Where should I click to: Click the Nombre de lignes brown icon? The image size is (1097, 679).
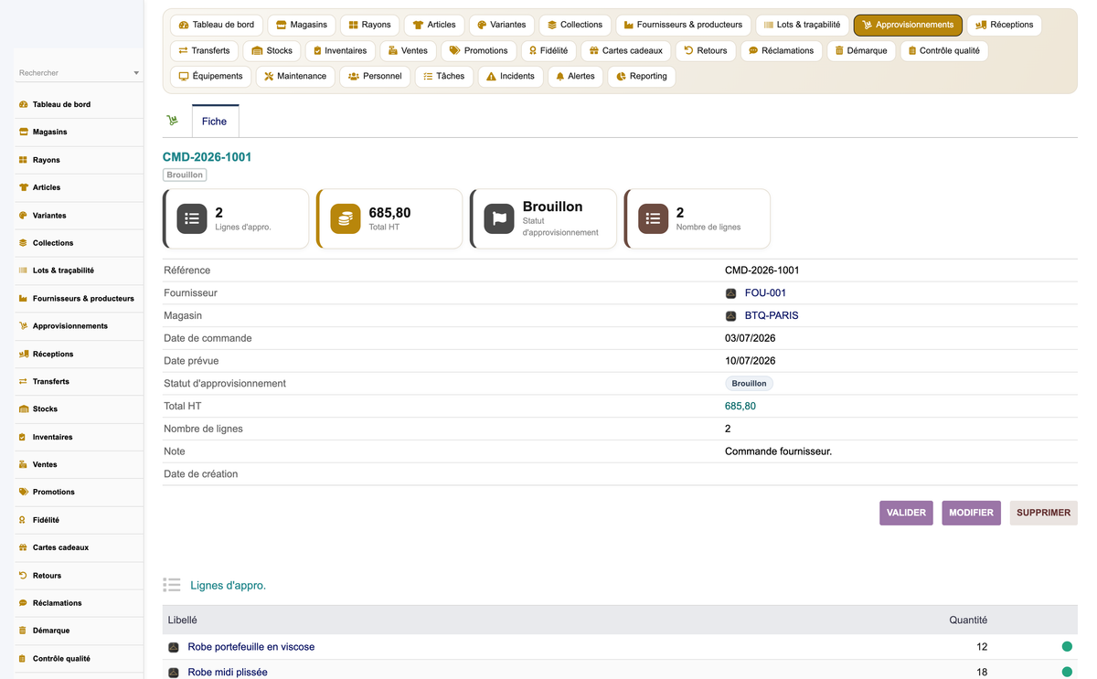pyautogui.click(x=653, y=218)
